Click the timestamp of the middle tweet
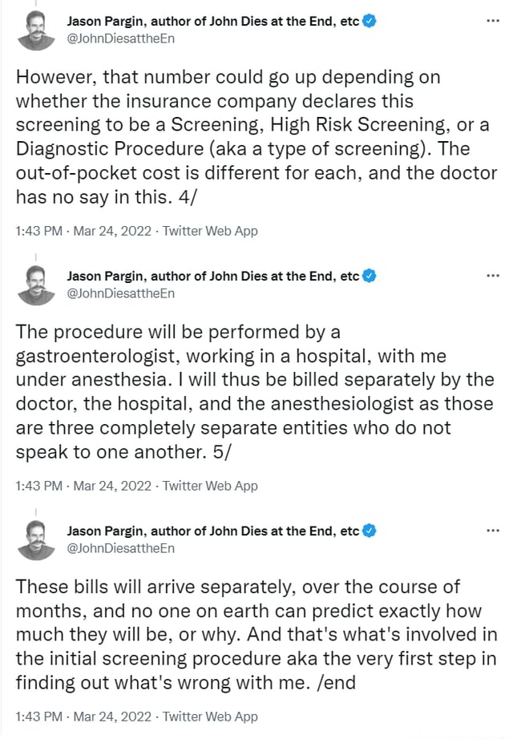Screen dimensions: 513x739 pos(36,486)
